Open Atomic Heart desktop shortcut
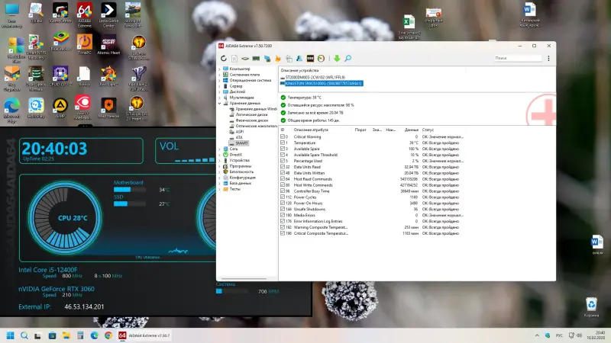 [x=108, y=44]
